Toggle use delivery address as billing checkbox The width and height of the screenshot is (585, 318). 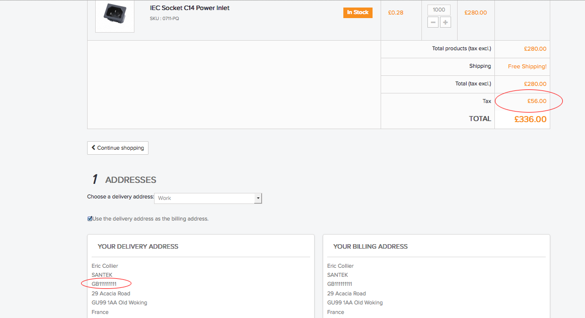90,219
